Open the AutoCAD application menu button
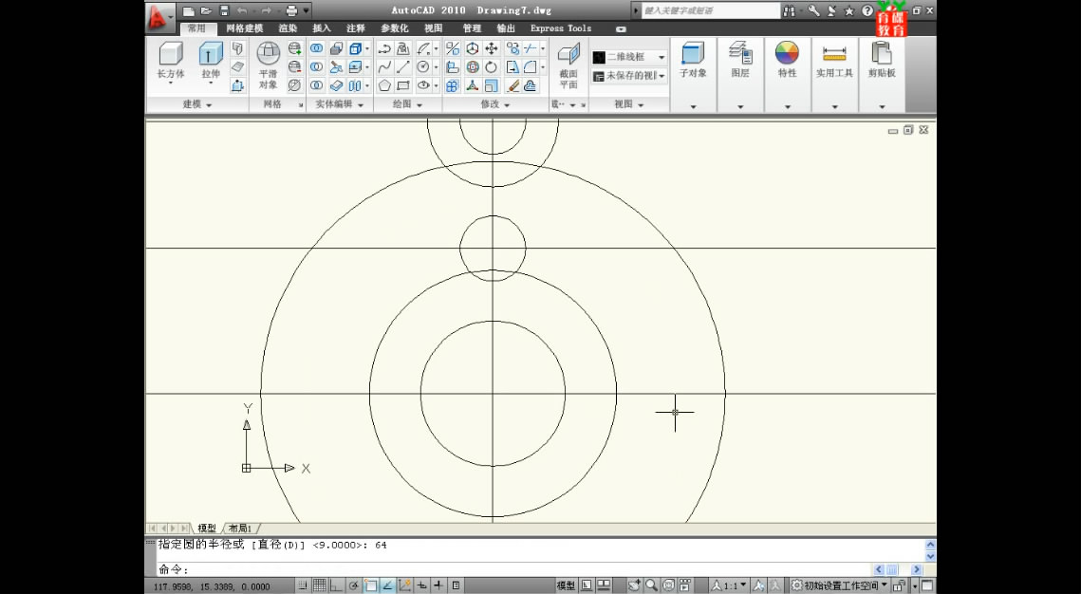Screen dimensions: 1081x594 (160, 17)
